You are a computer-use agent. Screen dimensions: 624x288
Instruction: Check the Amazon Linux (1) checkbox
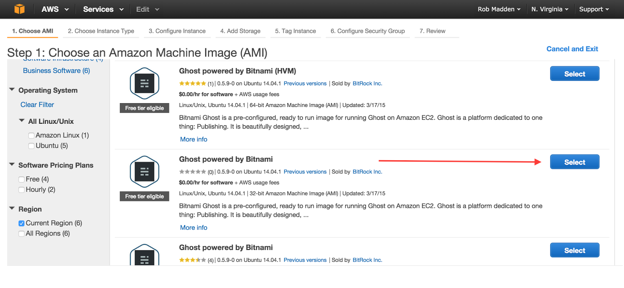tap(31, 135)
